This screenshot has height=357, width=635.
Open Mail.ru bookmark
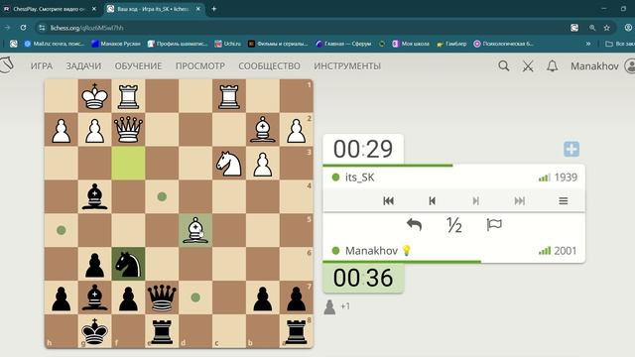55,44
